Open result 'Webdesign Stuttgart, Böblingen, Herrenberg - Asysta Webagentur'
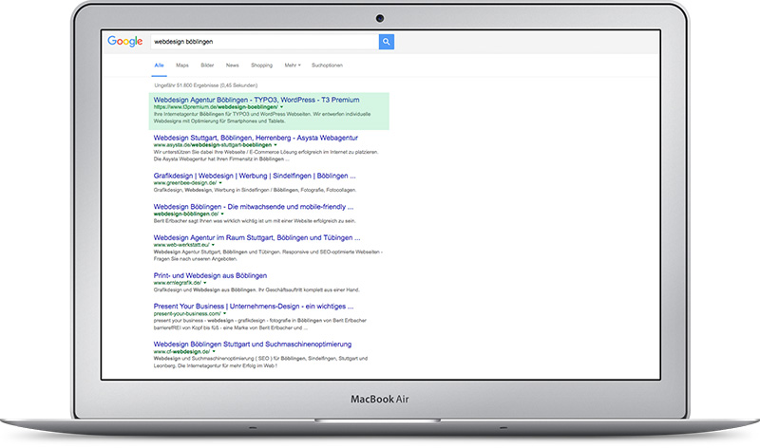Image resolution: width=760 pixels, height=448 pixels. [x=256, y=138]
